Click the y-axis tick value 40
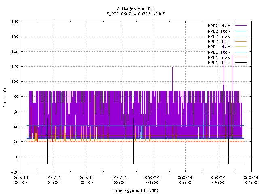259x194 pixels. click(x=16, y=127)
